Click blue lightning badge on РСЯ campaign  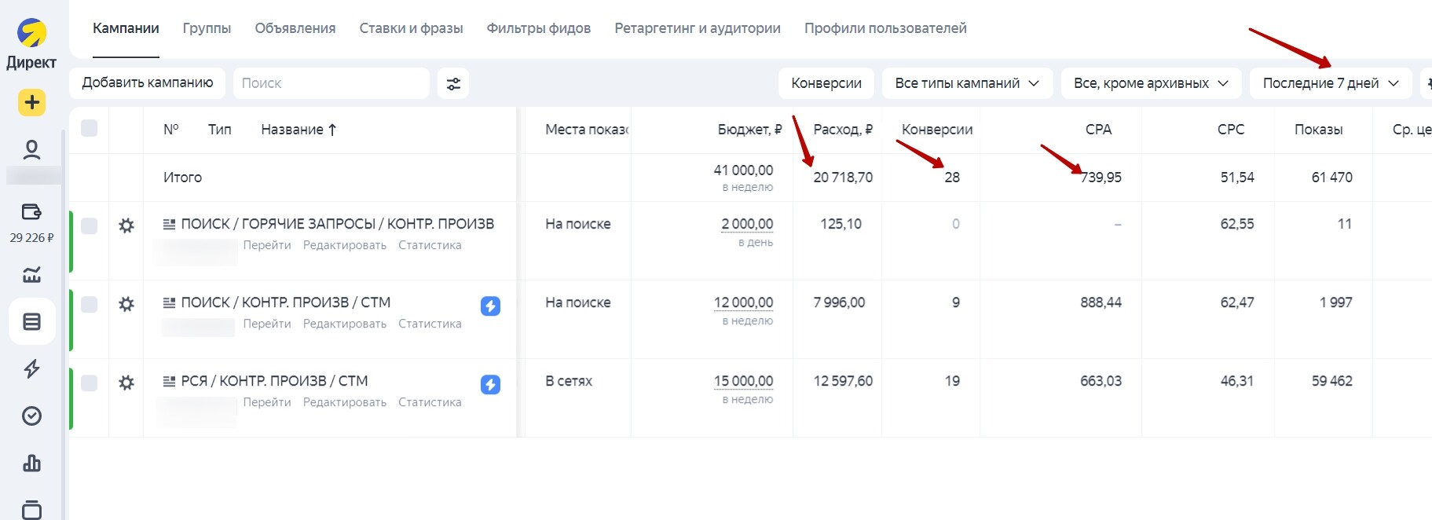pyautogui.click(x=490, y=384)
